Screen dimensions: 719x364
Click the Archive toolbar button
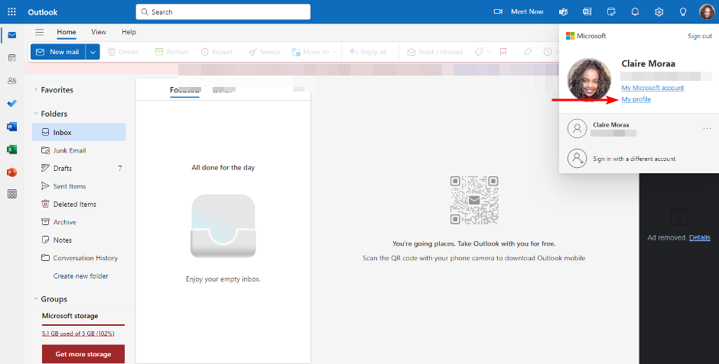(x=172, y=52)
